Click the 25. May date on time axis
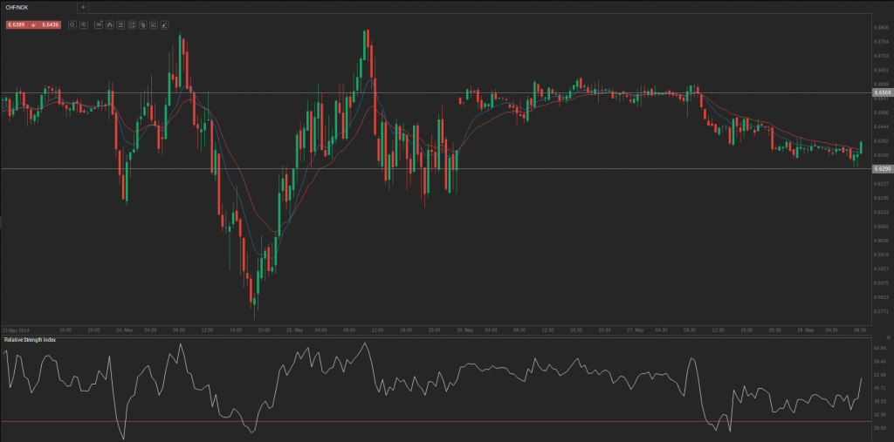Screen dimensions: 894x442 pyautogui.click(x=294, y=330)
